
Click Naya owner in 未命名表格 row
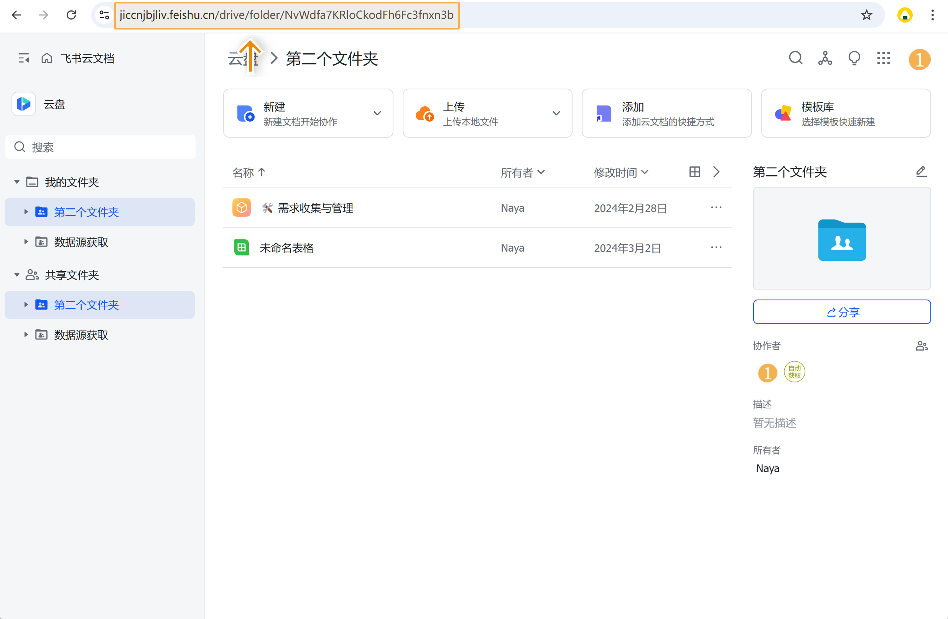(x=512, y=247)
